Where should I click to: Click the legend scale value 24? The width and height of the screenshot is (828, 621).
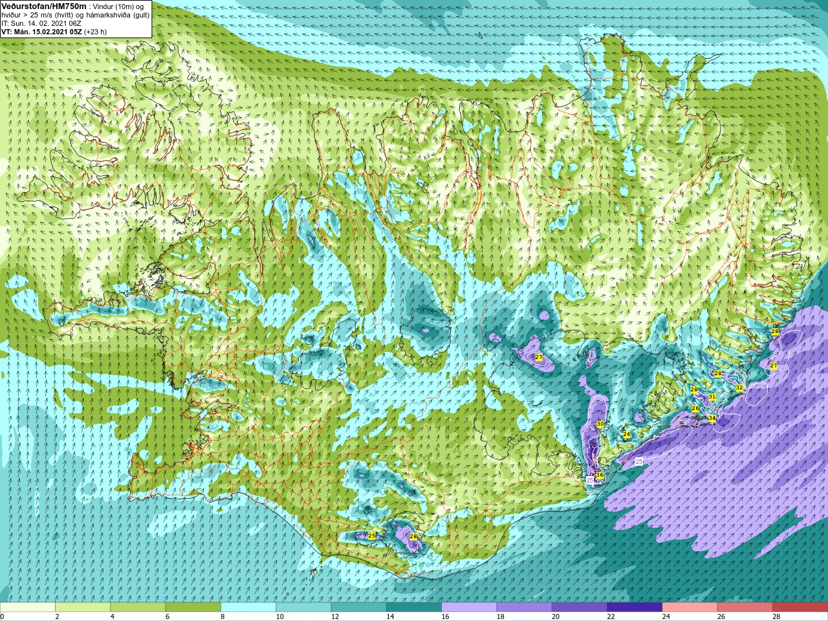(x=666, y=616)
